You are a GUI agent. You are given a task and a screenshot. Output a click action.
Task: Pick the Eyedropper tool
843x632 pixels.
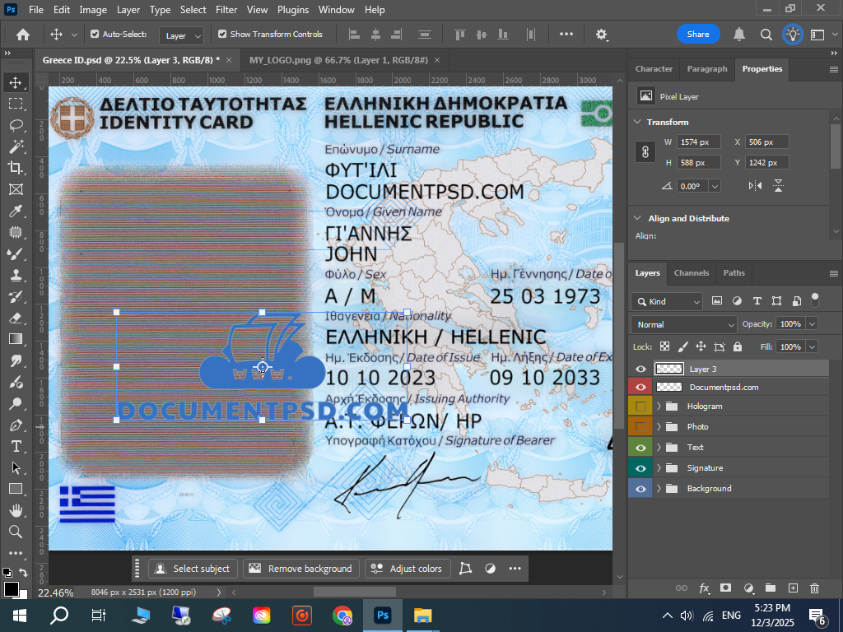(16, 211)
